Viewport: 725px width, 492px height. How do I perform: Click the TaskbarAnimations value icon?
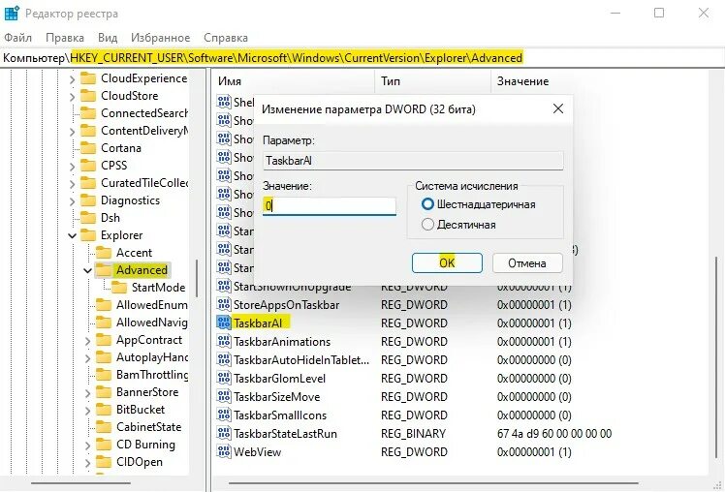tap(224, 341)
